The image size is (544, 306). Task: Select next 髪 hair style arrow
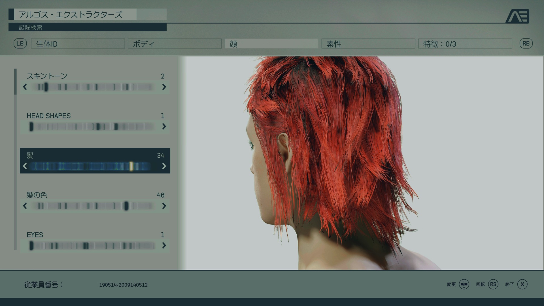[x=164, y=166]
